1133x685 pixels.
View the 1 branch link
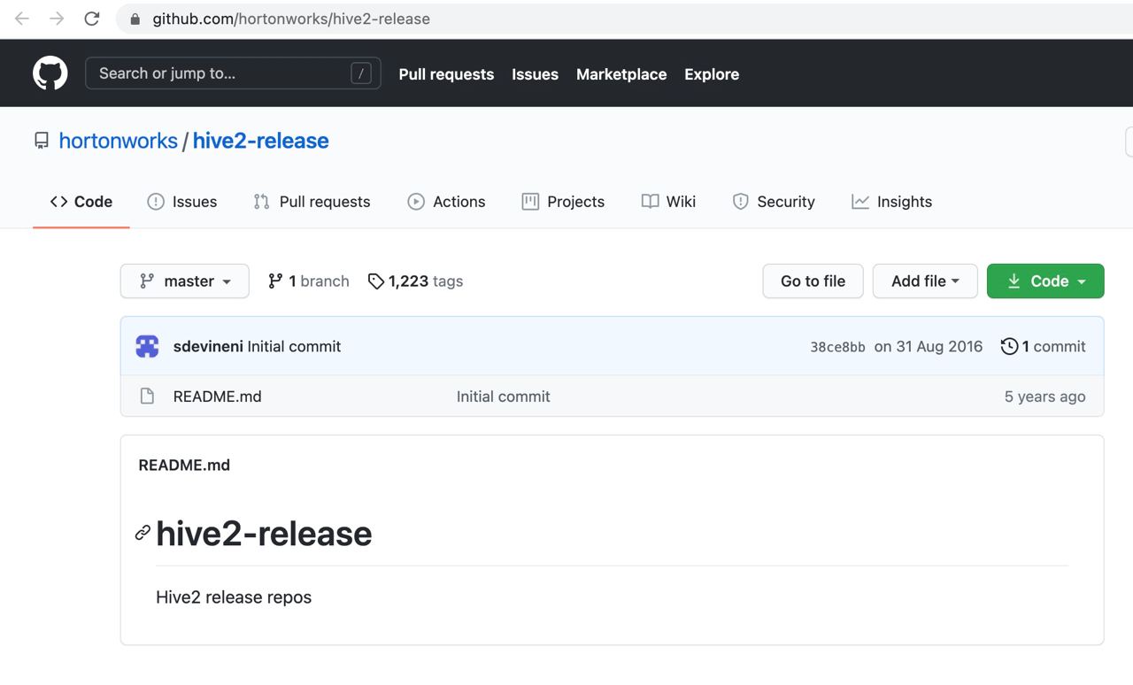click(309, 281)
